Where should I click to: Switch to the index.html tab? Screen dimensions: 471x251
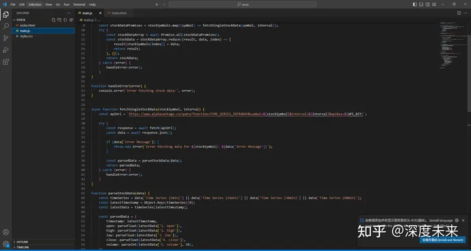click(119, 13)
